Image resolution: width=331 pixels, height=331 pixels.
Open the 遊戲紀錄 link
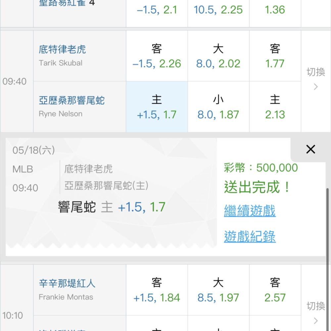coord(250,236)
